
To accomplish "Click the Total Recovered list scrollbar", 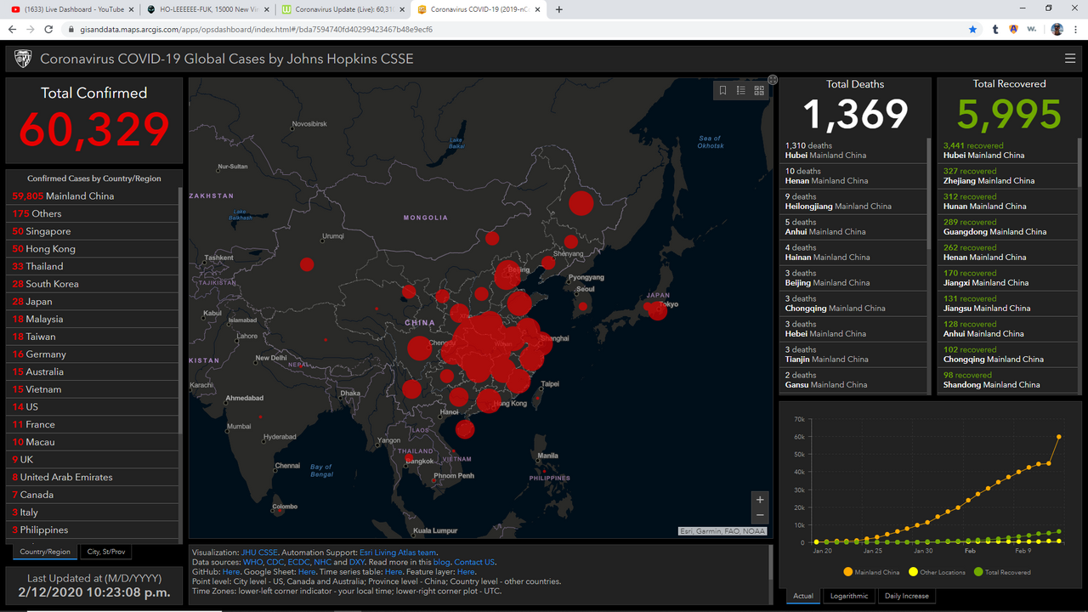I will click(x=1079, y=161).
